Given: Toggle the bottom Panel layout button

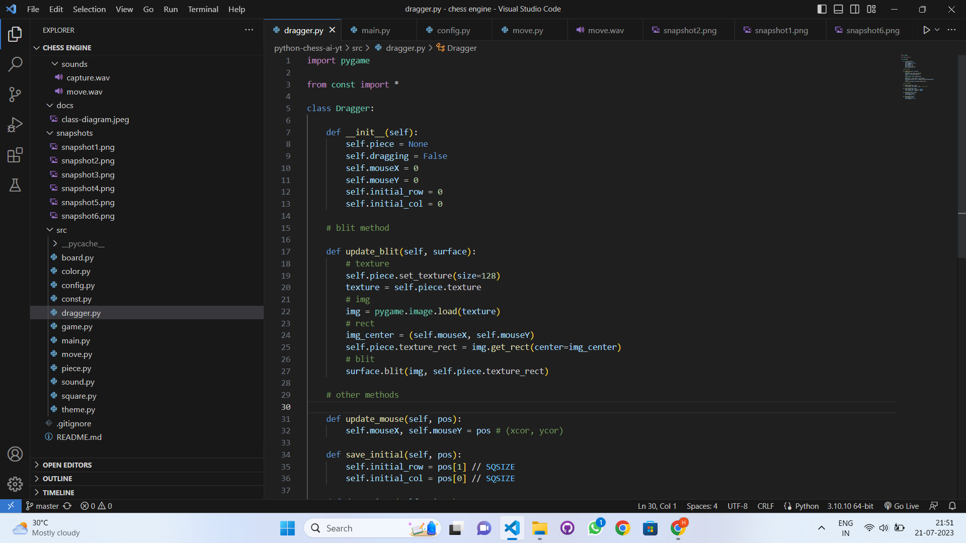Looking at the screenshot, I should pos(838,9).
